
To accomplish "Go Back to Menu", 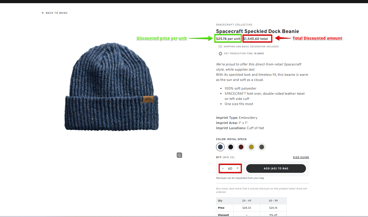I will (55, 13).
